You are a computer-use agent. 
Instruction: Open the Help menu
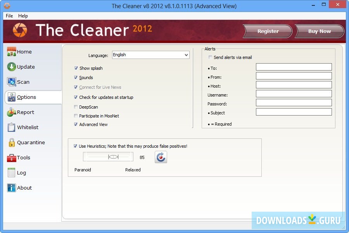click(23, 16)
